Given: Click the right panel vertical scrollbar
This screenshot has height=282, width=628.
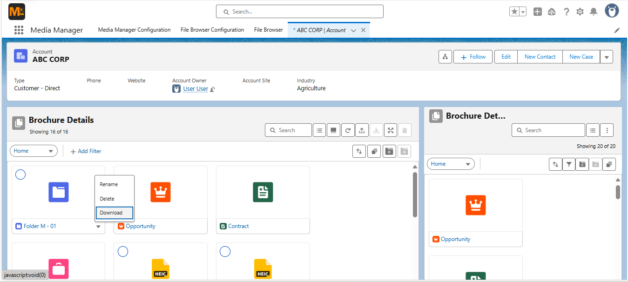Looking at the screenshot, I should tap(618, 192).
